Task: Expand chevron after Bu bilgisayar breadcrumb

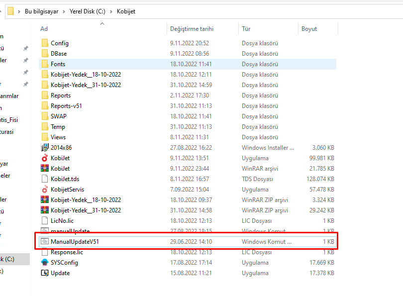Action: tap(64, 11)
